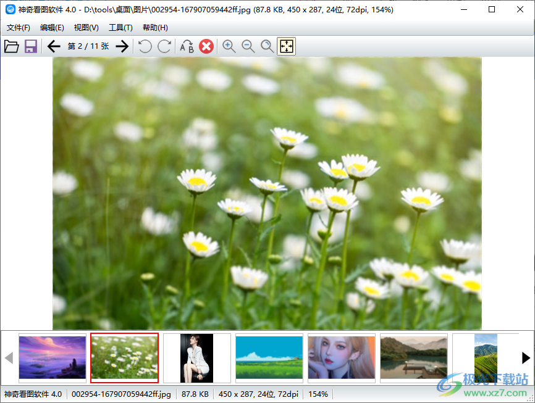Go to previous image with left arrow

pos(54,46)
